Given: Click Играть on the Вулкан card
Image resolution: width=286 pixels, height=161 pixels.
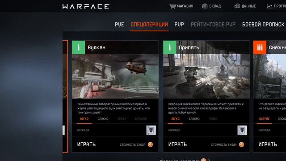Looking at the screenshot, I should point(86,144).
